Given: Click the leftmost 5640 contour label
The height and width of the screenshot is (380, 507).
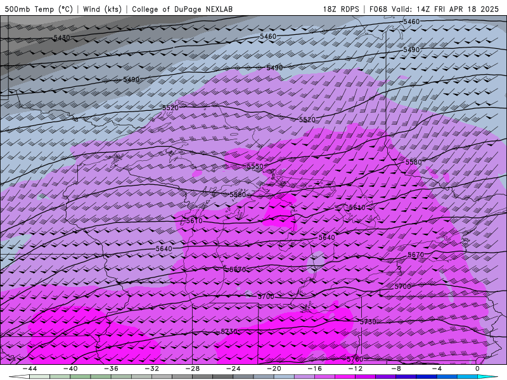Looking at the screenshot, I should point(164,249).
